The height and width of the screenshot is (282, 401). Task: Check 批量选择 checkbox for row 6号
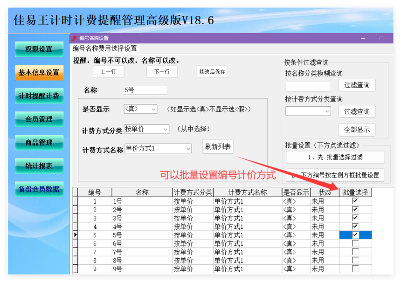355,243
